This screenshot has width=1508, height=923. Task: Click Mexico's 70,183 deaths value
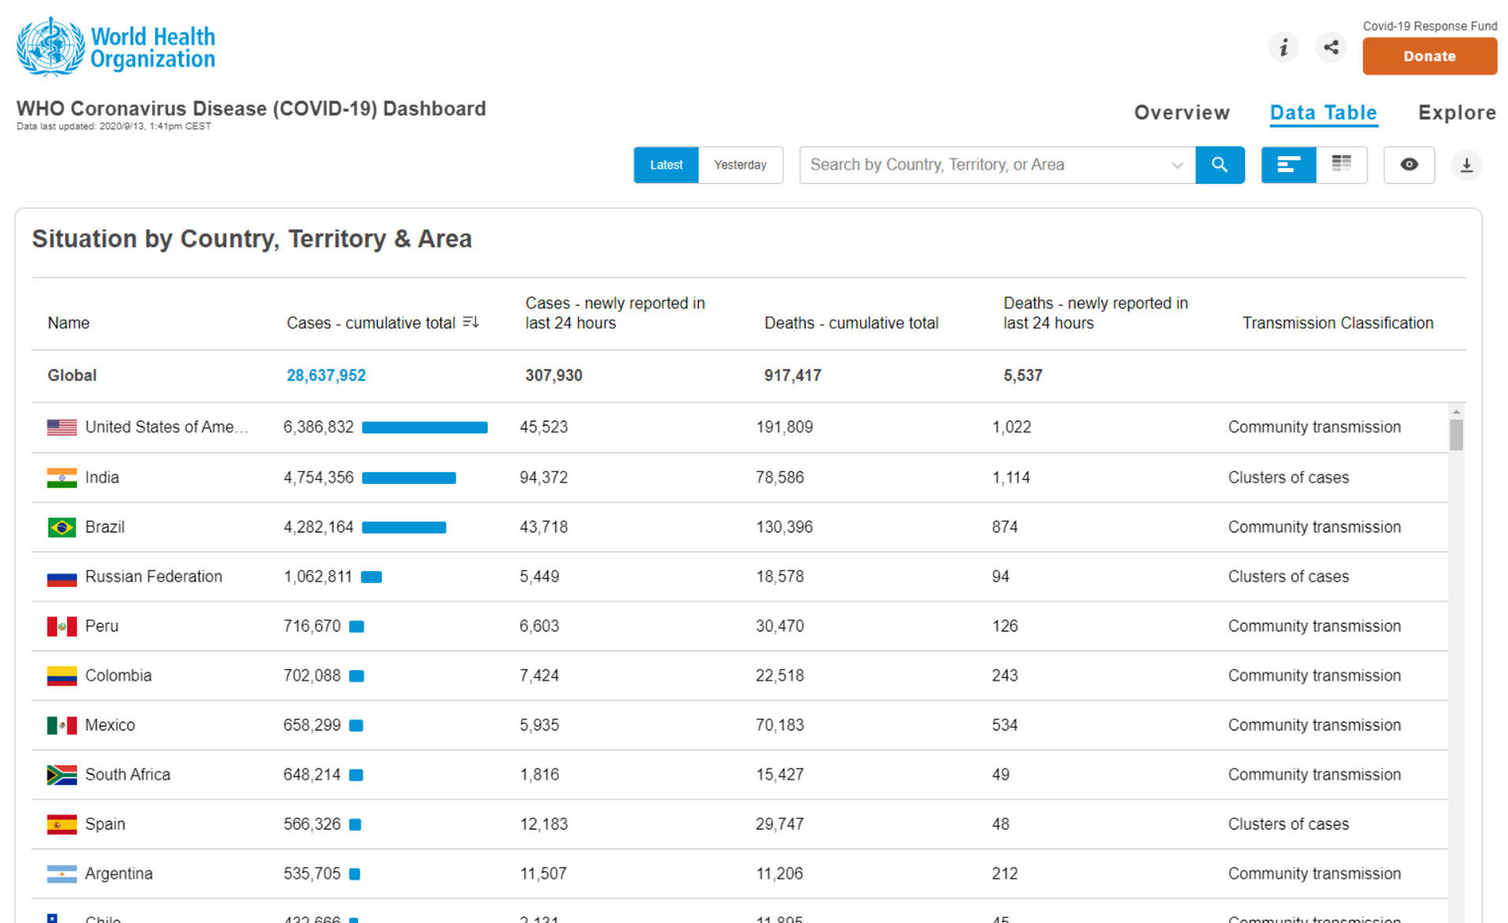pos(780,725)
